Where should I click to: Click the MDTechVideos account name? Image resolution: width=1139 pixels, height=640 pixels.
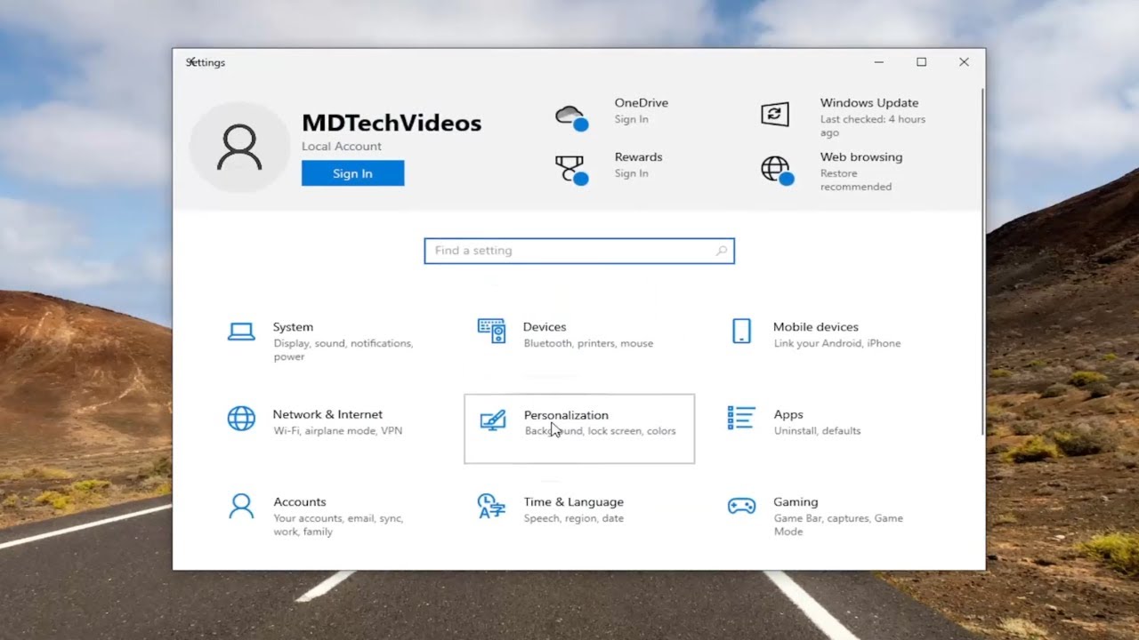coord(392,123)
